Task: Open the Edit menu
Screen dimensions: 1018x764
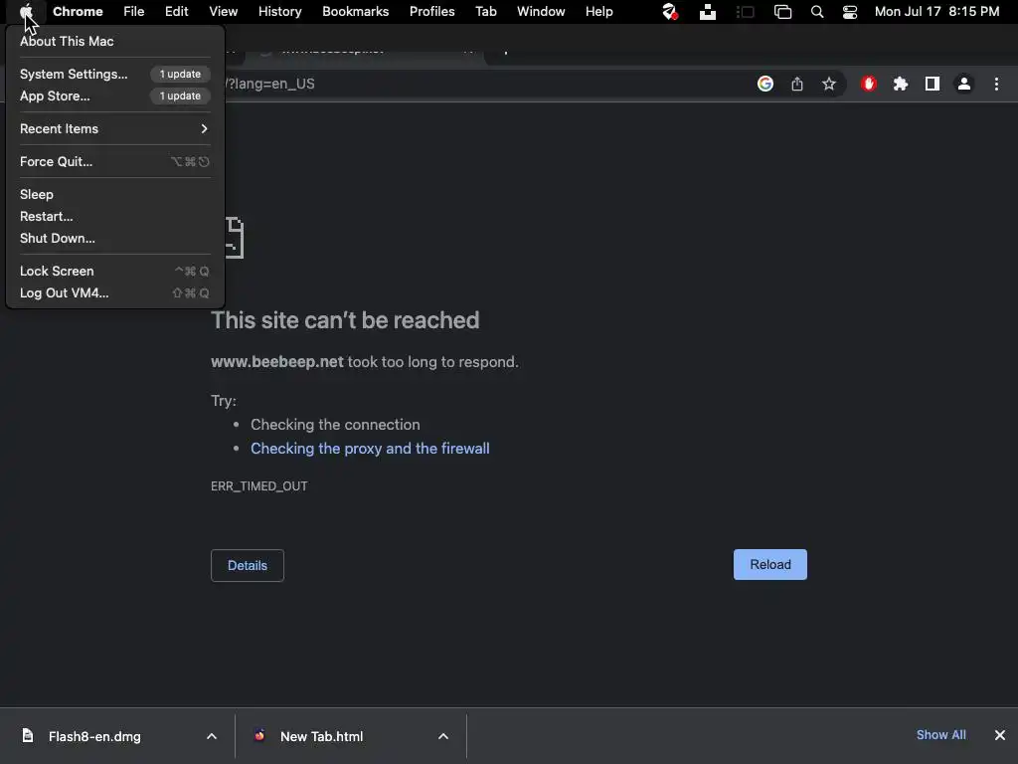Action: click(177, 11)
